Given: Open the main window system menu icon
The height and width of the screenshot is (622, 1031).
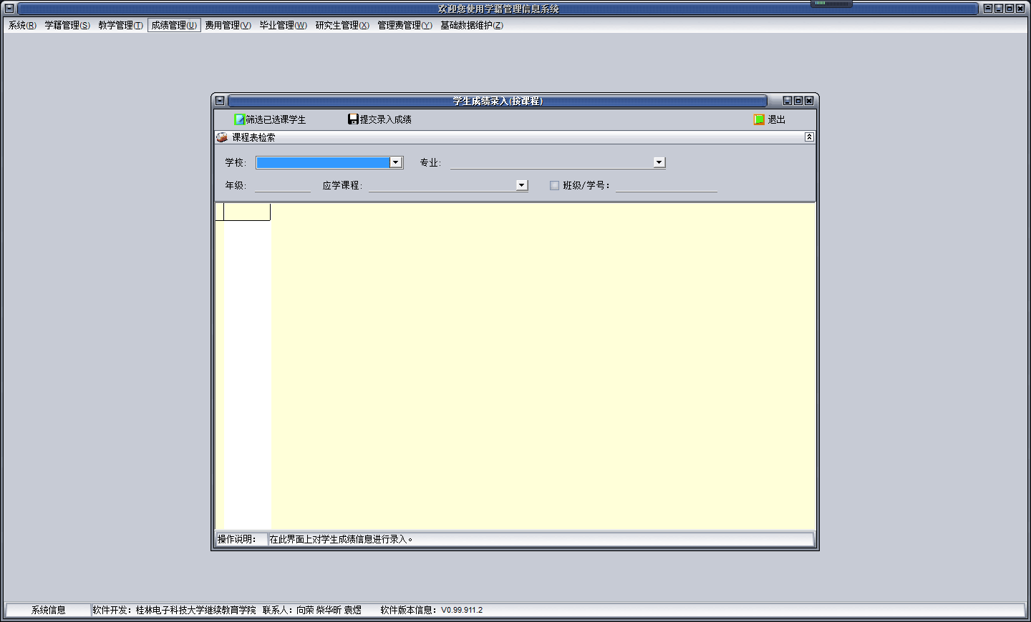Looking at the screenshot, I should [9, 9].
